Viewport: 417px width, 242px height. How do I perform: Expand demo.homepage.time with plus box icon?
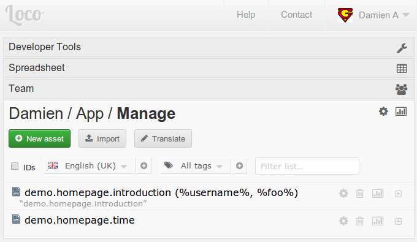(x=398, y=221)
